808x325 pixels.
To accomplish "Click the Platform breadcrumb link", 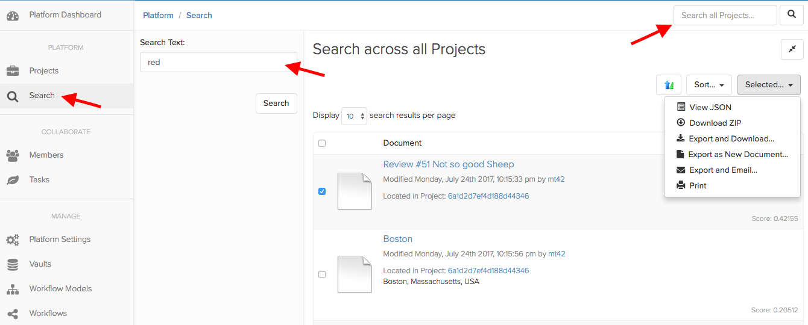I will [158, 15].
